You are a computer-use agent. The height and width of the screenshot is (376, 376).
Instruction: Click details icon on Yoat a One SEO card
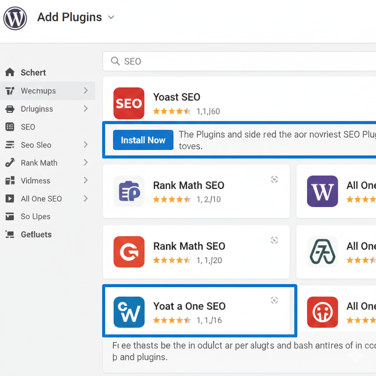pos(274,300)
